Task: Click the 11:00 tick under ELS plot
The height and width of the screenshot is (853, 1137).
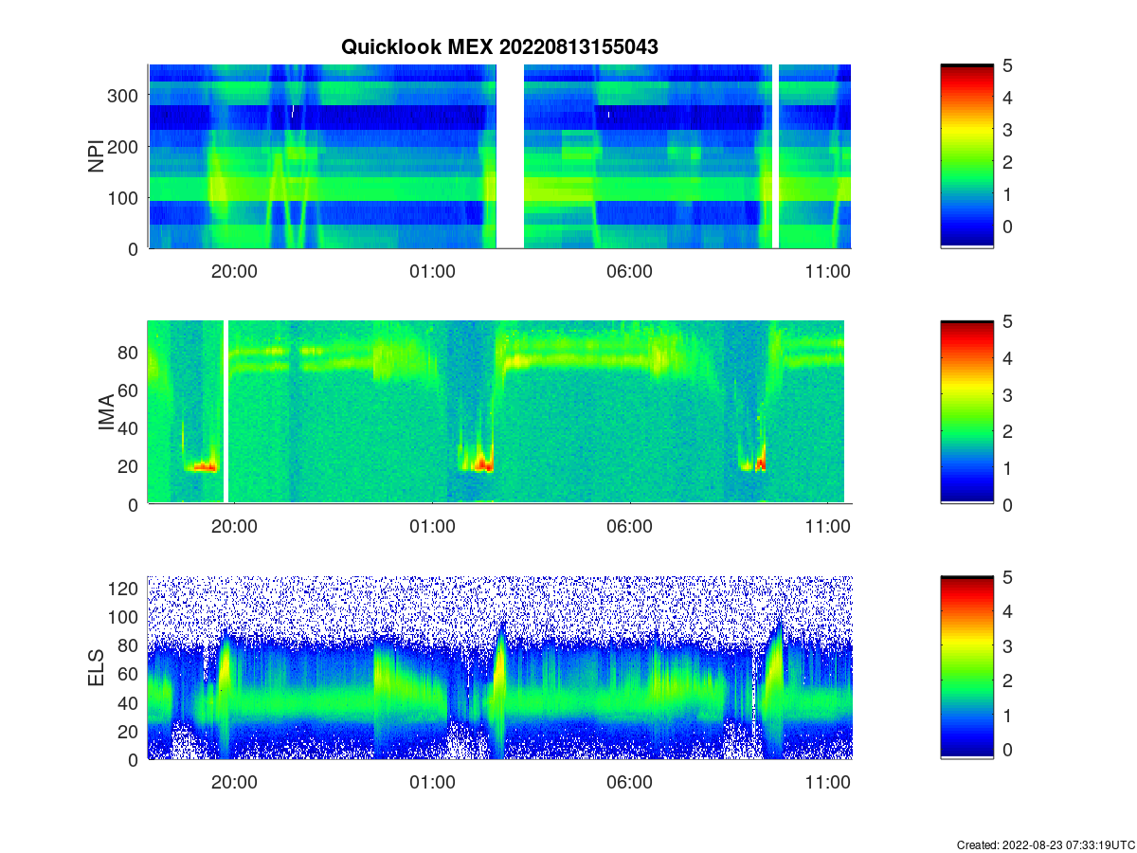Action: tap(827, 783)
